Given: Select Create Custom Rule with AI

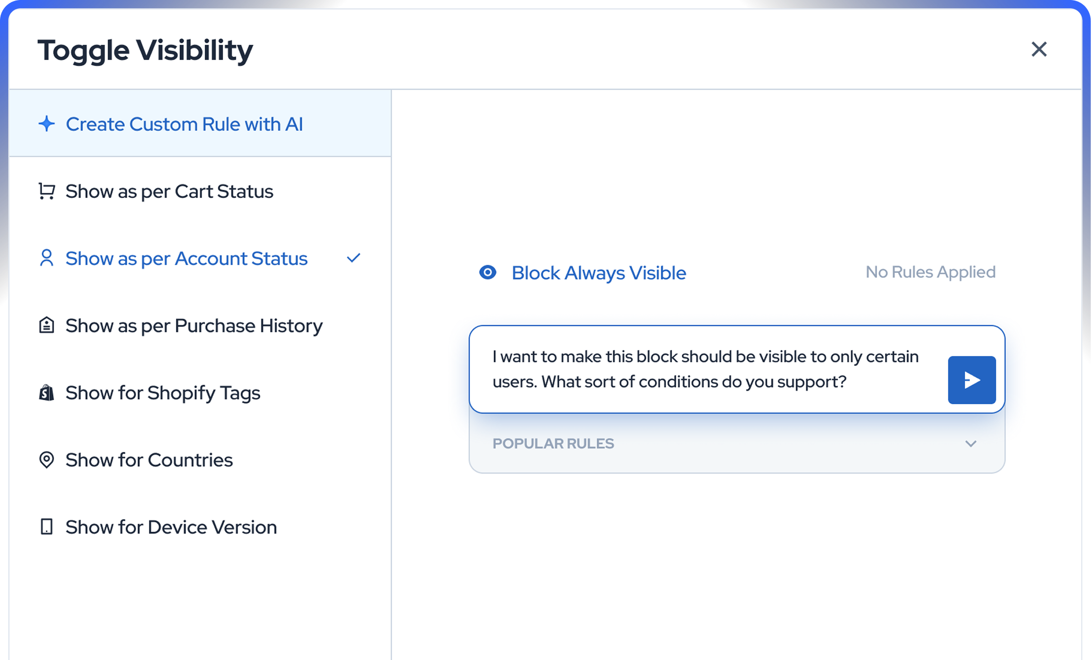Looking at the screenshot, I should coord(184,124).
